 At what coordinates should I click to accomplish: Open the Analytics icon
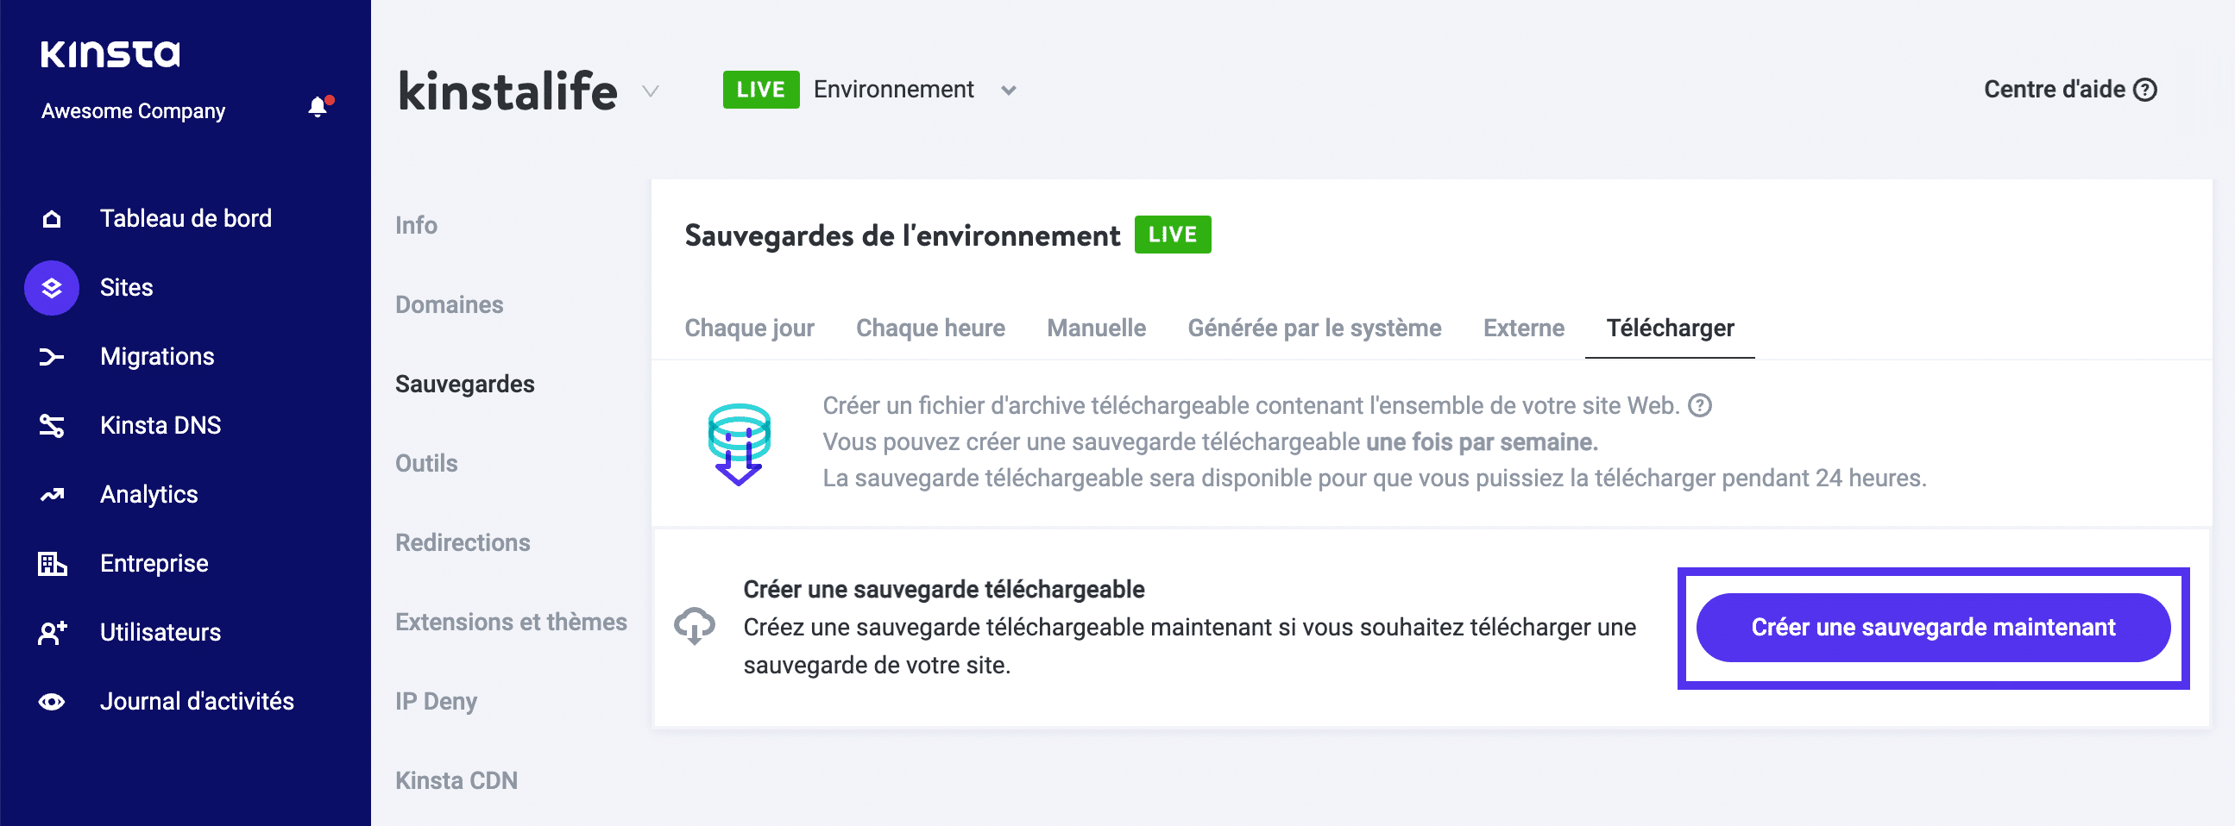click(x=51, y=494)
